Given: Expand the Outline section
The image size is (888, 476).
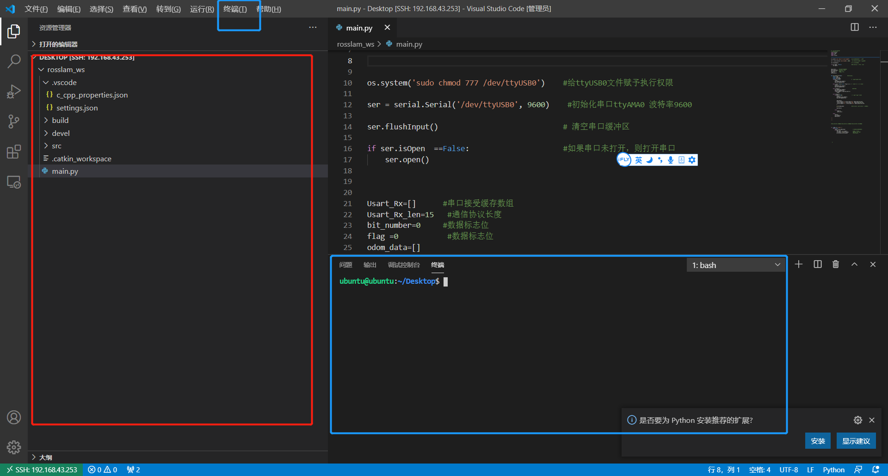Looking at the screenshot, I should 178,457.
